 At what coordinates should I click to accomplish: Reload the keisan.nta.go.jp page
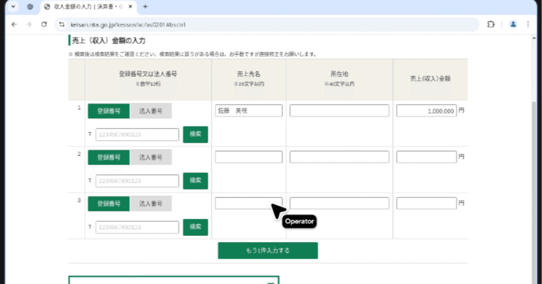coord(44,25)
